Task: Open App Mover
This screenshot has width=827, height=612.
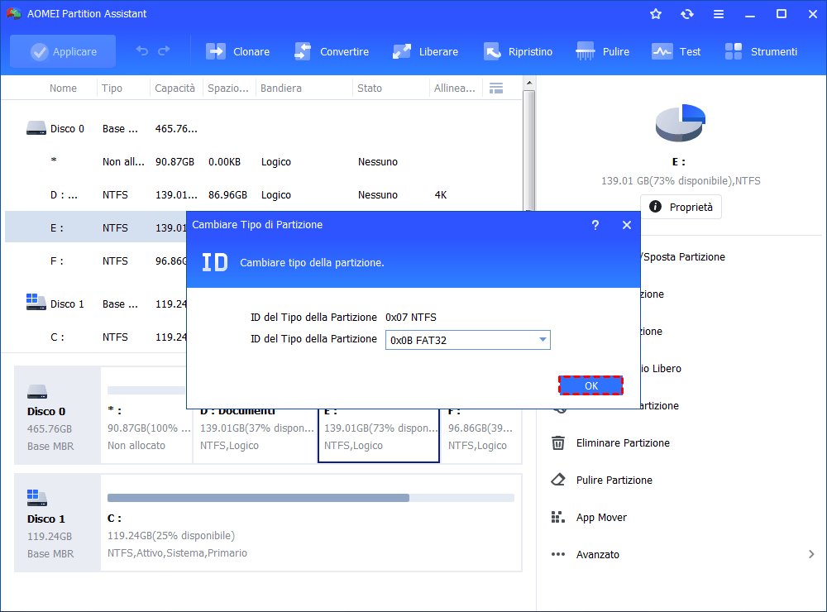Action: tap(601, 518)
